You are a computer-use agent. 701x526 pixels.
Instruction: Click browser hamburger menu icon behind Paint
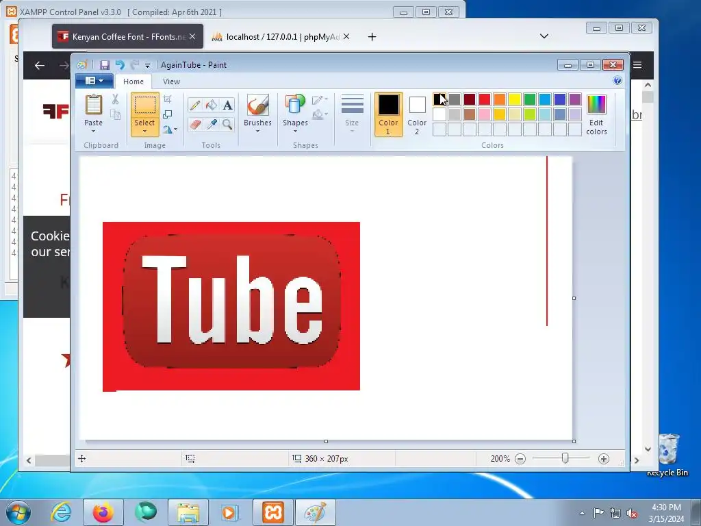[x=637, y=65]
